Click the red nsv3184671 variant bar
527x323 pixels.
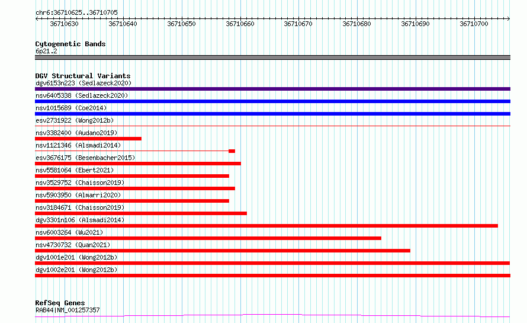141,213
